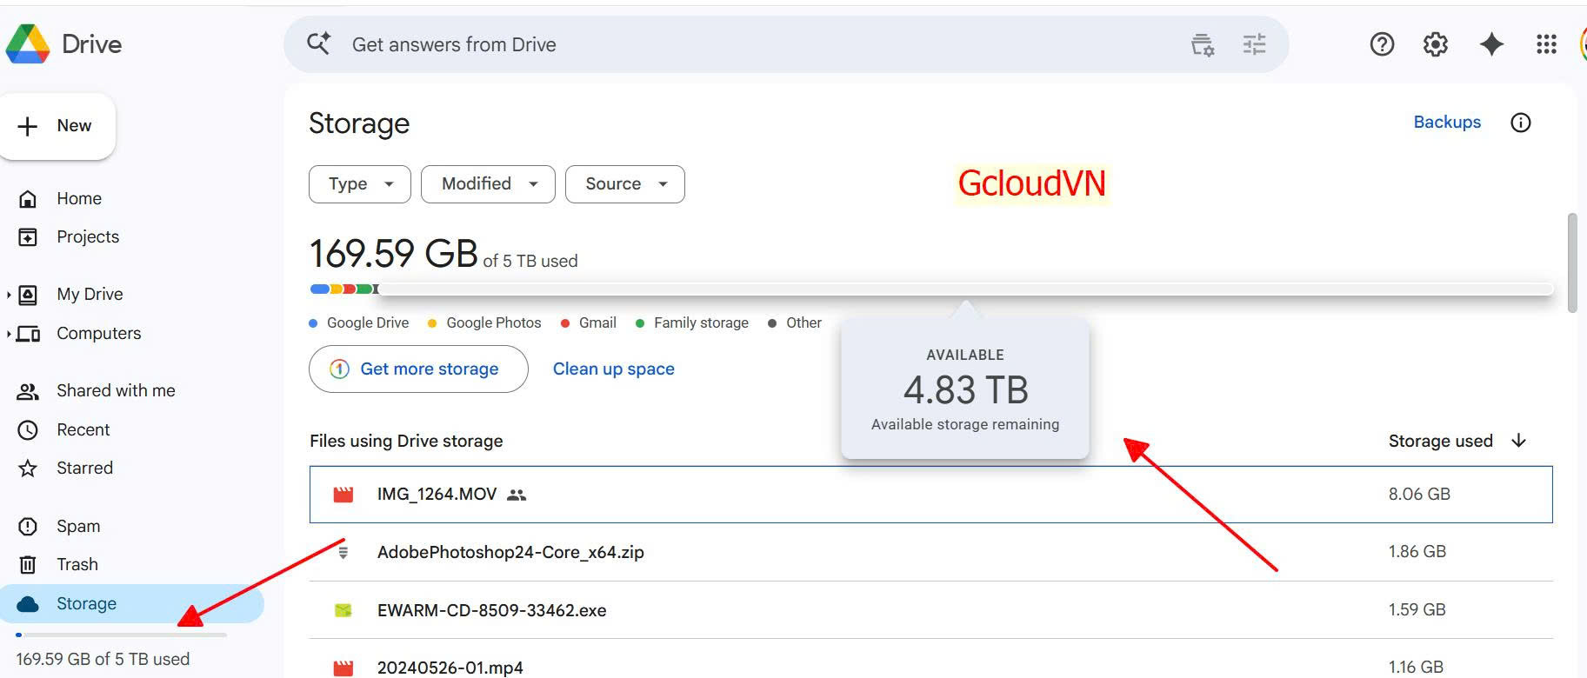Click the file icon of EWARM-CD-8509-33462.exe

tap(343, 610)
